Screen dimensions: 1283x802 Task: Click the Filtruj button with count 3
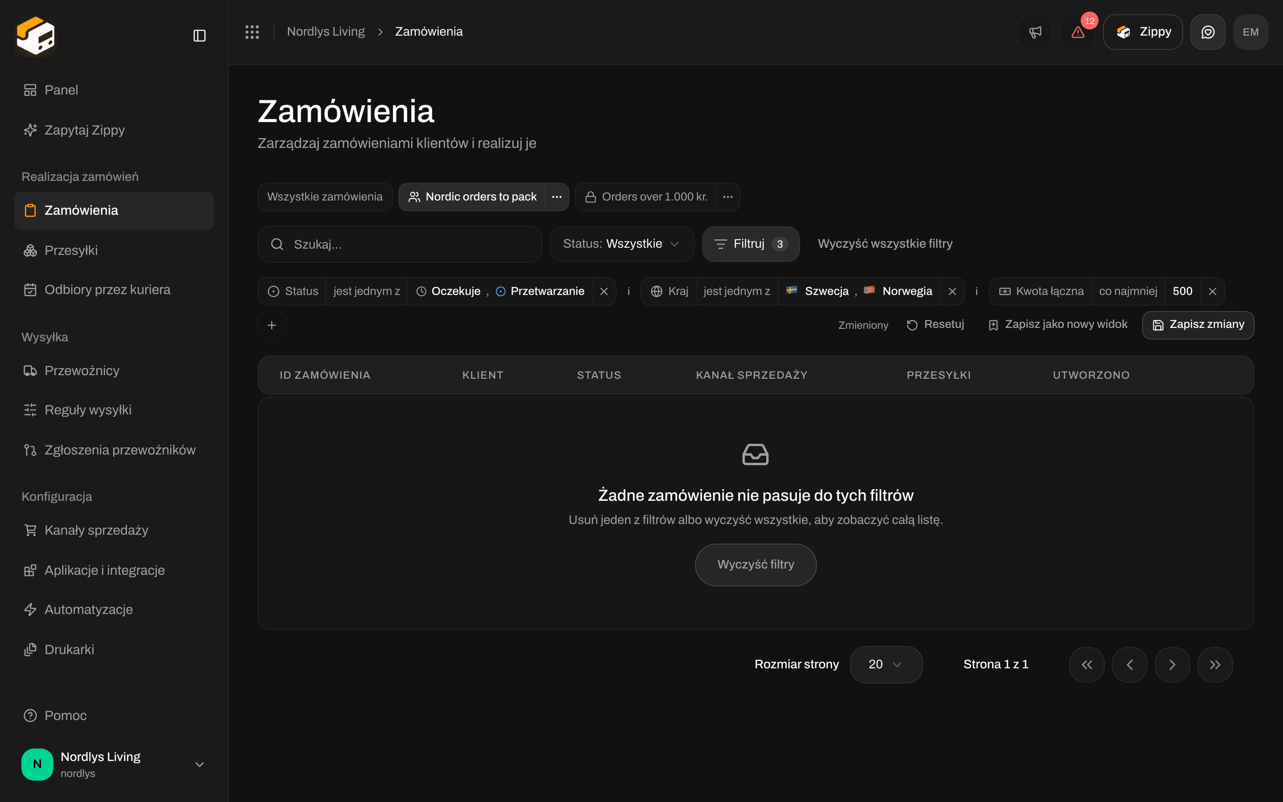click(751, 244)
